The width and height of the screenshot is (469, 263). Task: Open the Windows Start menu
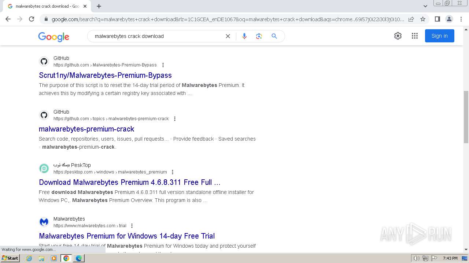click(10, 258)
